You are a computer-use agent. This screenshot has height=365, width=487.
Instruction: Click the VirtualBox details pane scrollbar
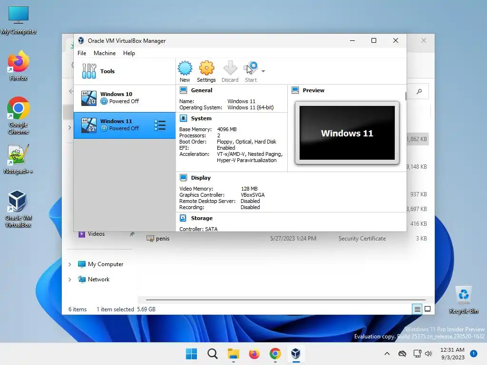point(406,96)
